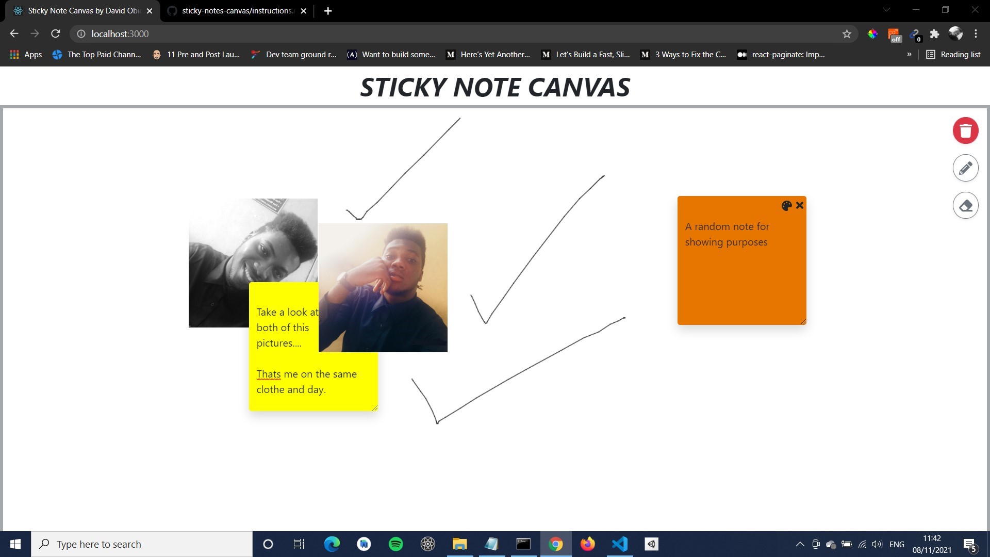Open the Chrome extensions puzzle icon

[934, 34]
